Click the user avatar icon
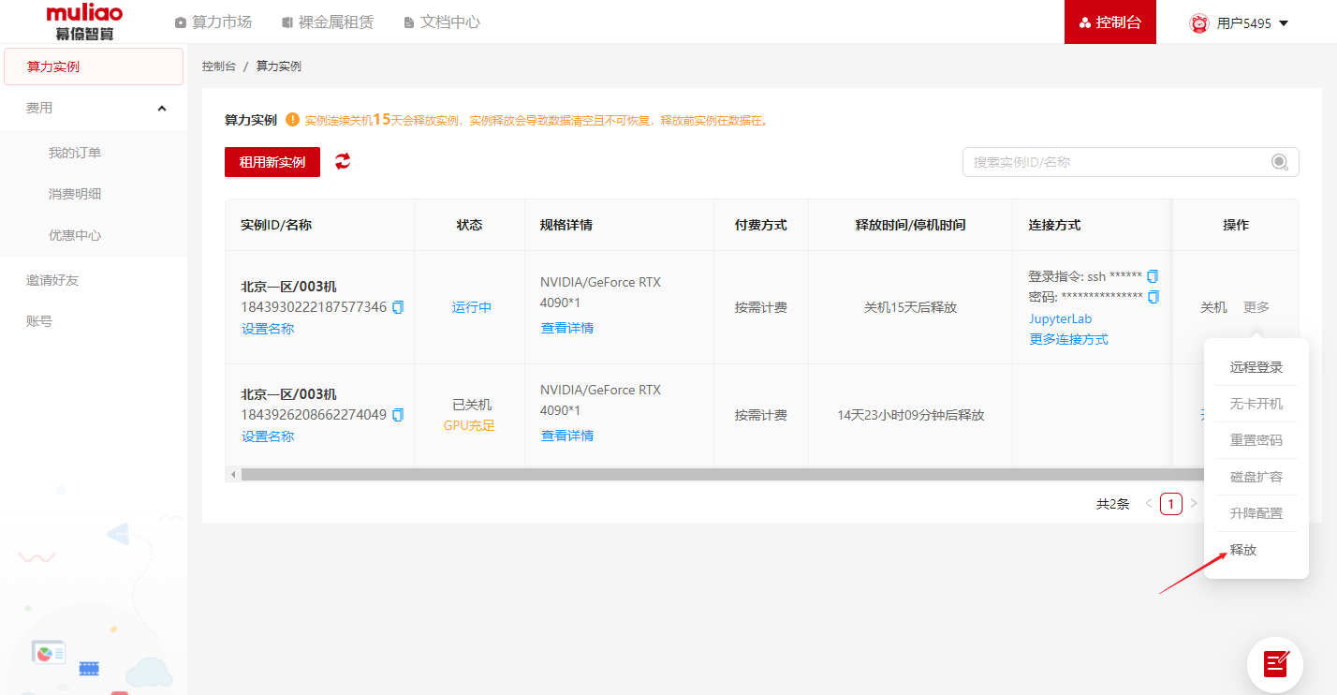Image resolution: width=1337 pixels, height=695 pixels. coord(1198,23)
